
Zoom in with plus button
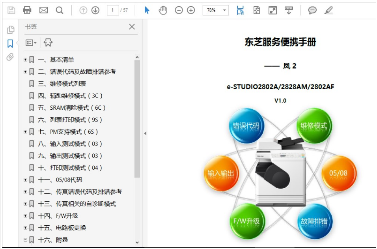pyautogui.click(x=191, y=10)
